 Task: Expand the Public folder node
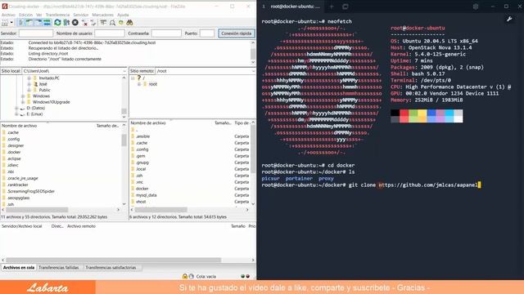click(x=29, y=90)
